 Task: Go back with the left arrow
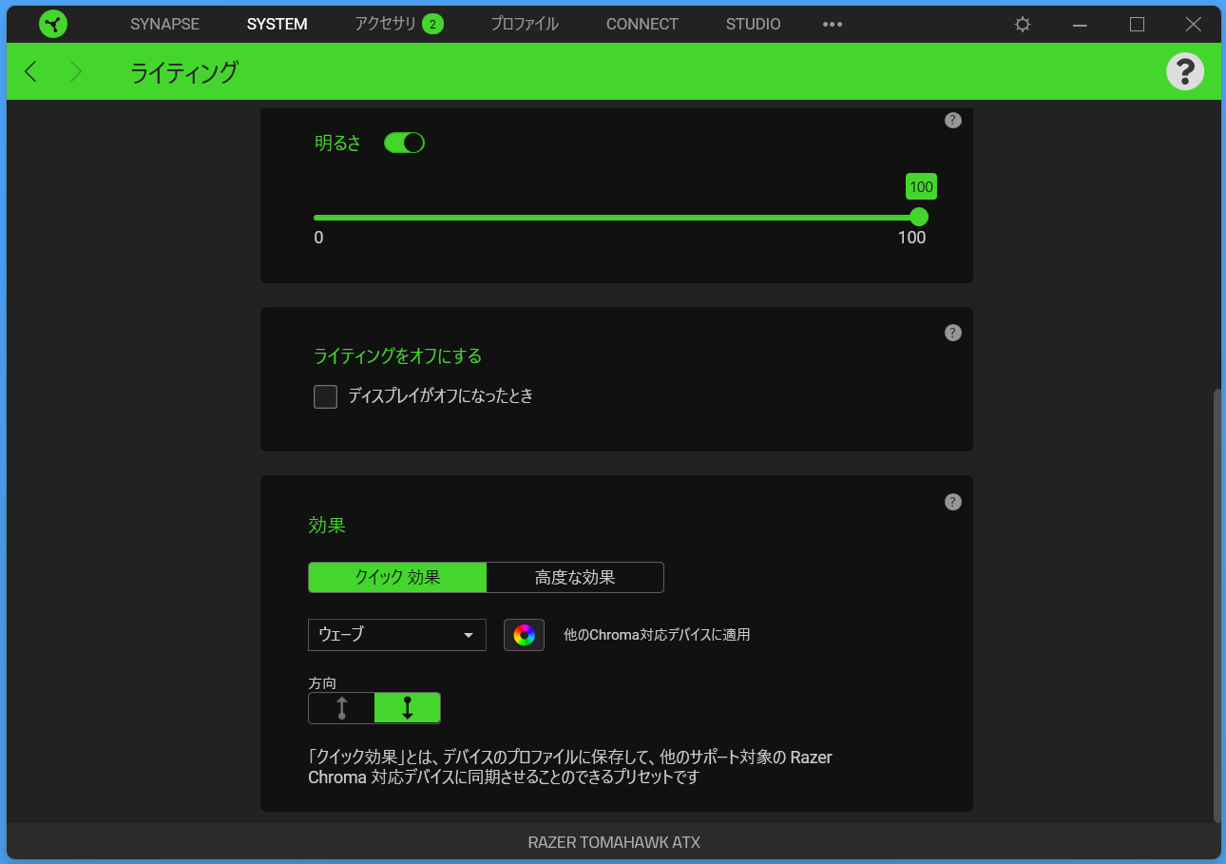tap(31, 71)
